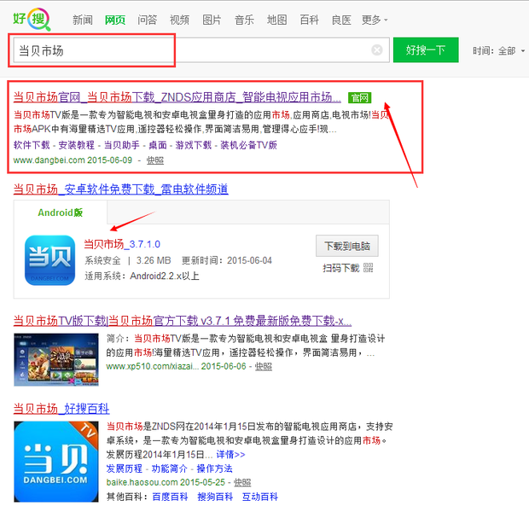Open 快照 dropdown of the dangbei.com result
The width and height of the screenshot is (529, 512).
[154, 160]
